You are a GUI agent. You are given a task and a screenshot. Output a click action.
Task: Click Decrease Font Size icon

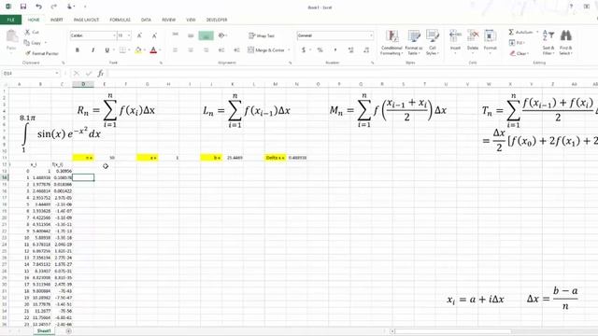coord(154,35)
